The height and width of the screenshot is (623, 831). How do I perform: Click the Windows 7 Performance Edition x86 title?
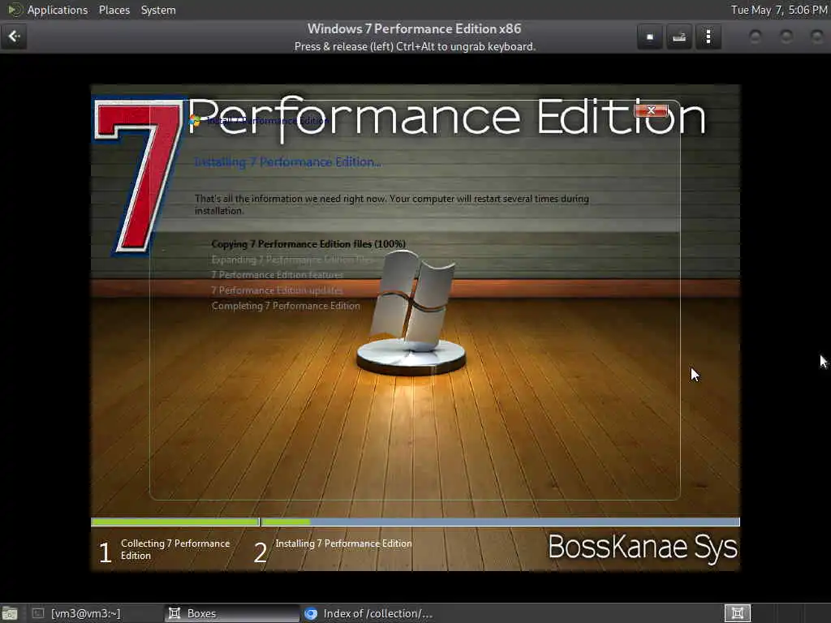pos(415,28)
